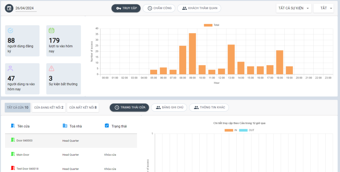Click the date field showing 26/04/2024
340x172 pixels.
coord(26,8)
